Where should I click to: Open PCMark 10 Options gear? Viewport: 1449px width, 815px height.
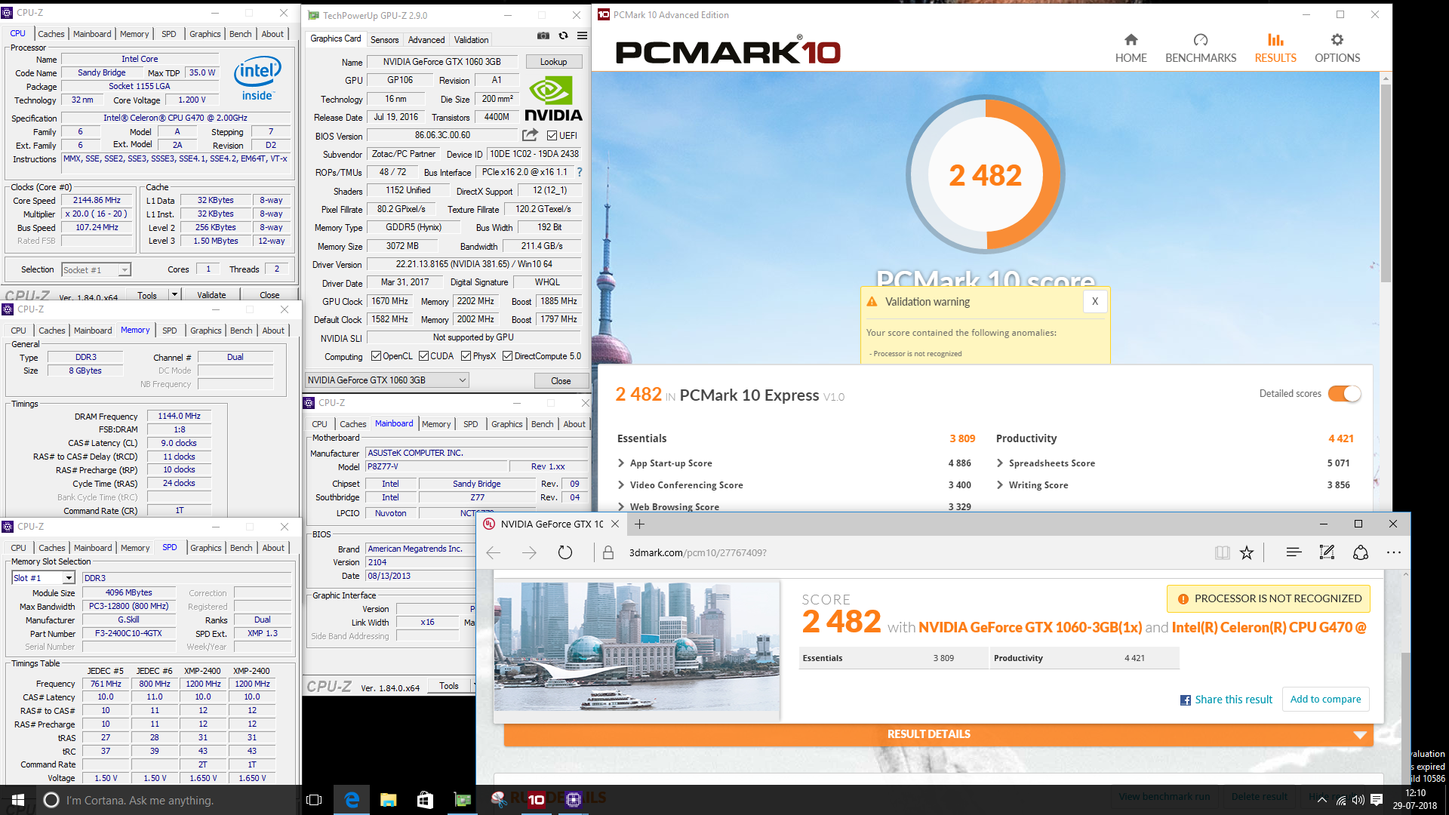click(1337, 48)
